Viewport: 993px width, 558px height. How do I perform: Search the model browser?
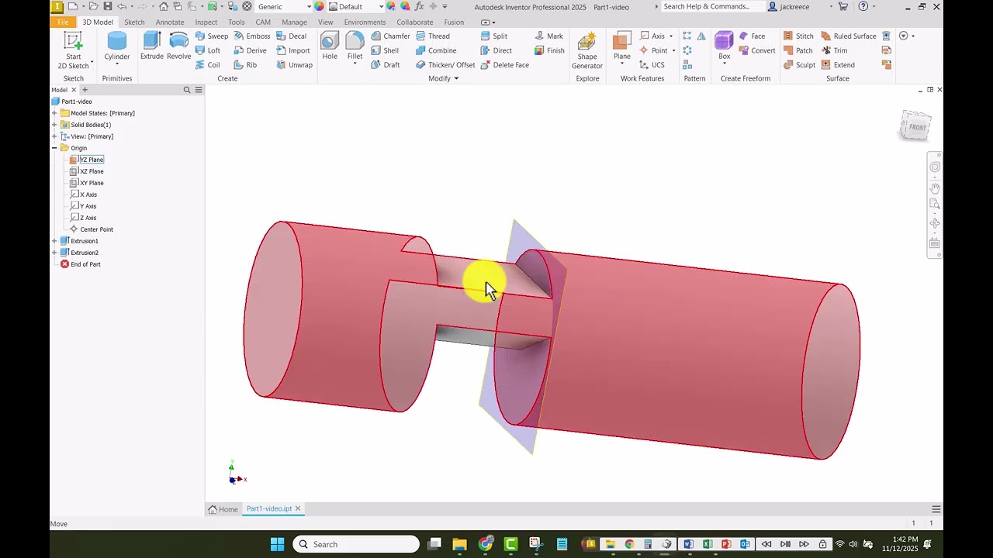coord(186,90)
